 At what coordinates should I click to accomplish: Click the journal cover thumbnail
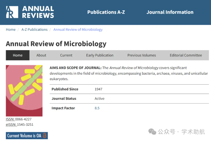24,91
